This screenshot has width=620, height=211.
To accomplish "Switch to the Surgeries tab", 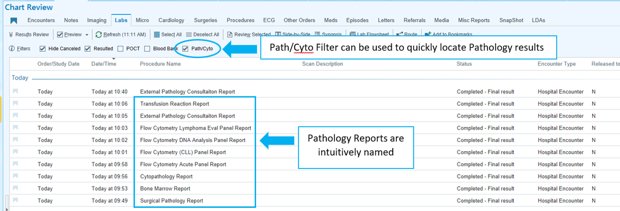I will coord(206,20).
